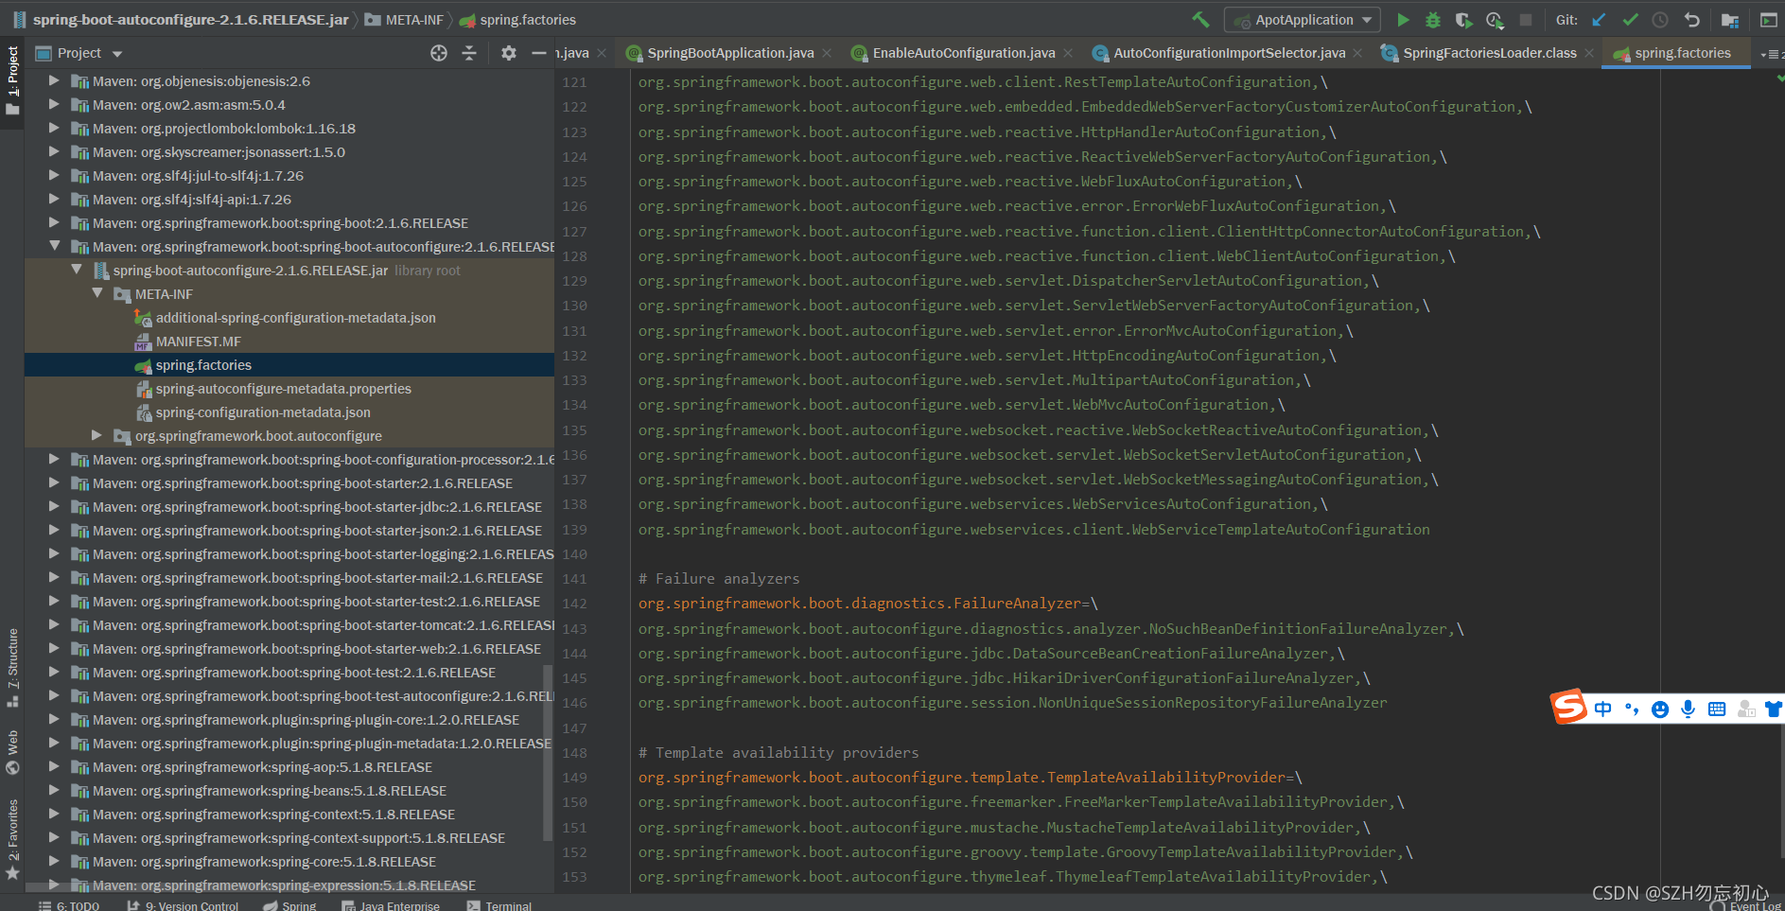Close the AutoConfigurationImportSelector.java tab
This screenshot has width=1785, height=911.
(x=1357, y=53)
